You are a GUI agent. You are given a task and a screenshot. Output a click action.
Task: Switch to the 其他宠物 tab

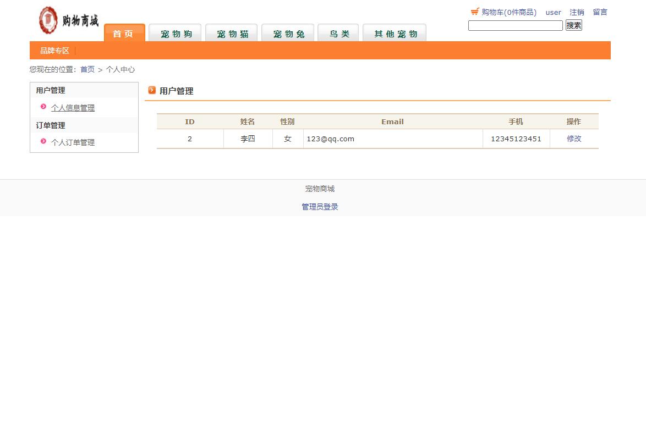(x=394, y=33)
